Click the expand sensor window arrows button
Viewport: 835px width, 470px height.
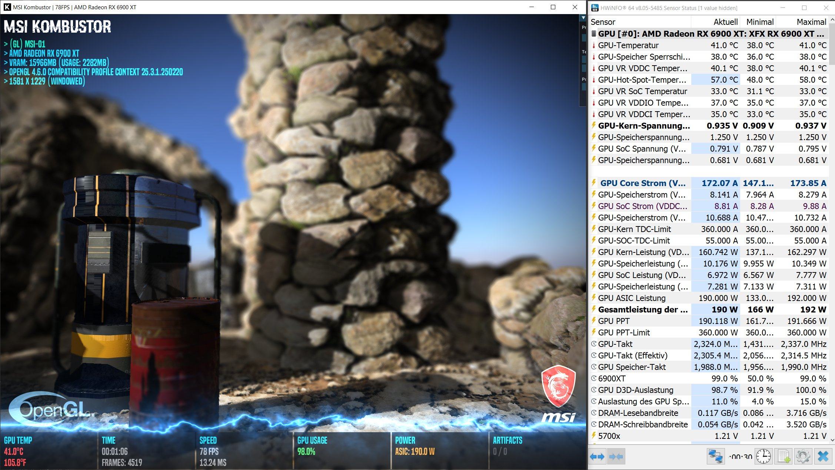point(597,457)
